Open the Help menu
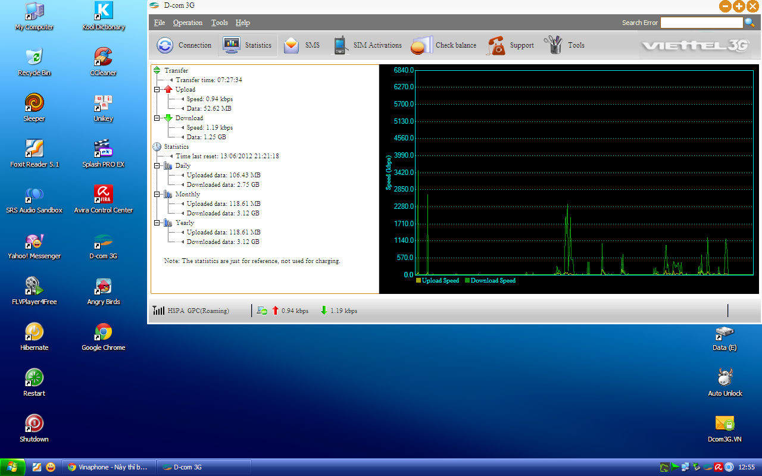This screenshot has width=762, height=476. [x=242, y=23]
